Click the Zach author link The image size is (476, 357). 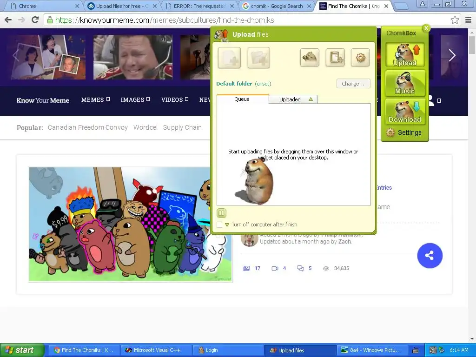click(x=344, y=242)
